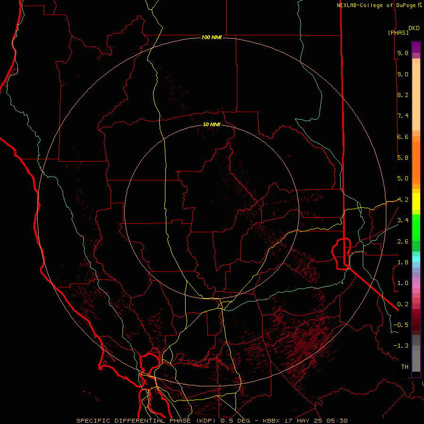Image resolution: width=424 pixels, height=424 pixels.
Task: Click the 17 MAY 25 date in caption
Action: (x=304, y=421)
